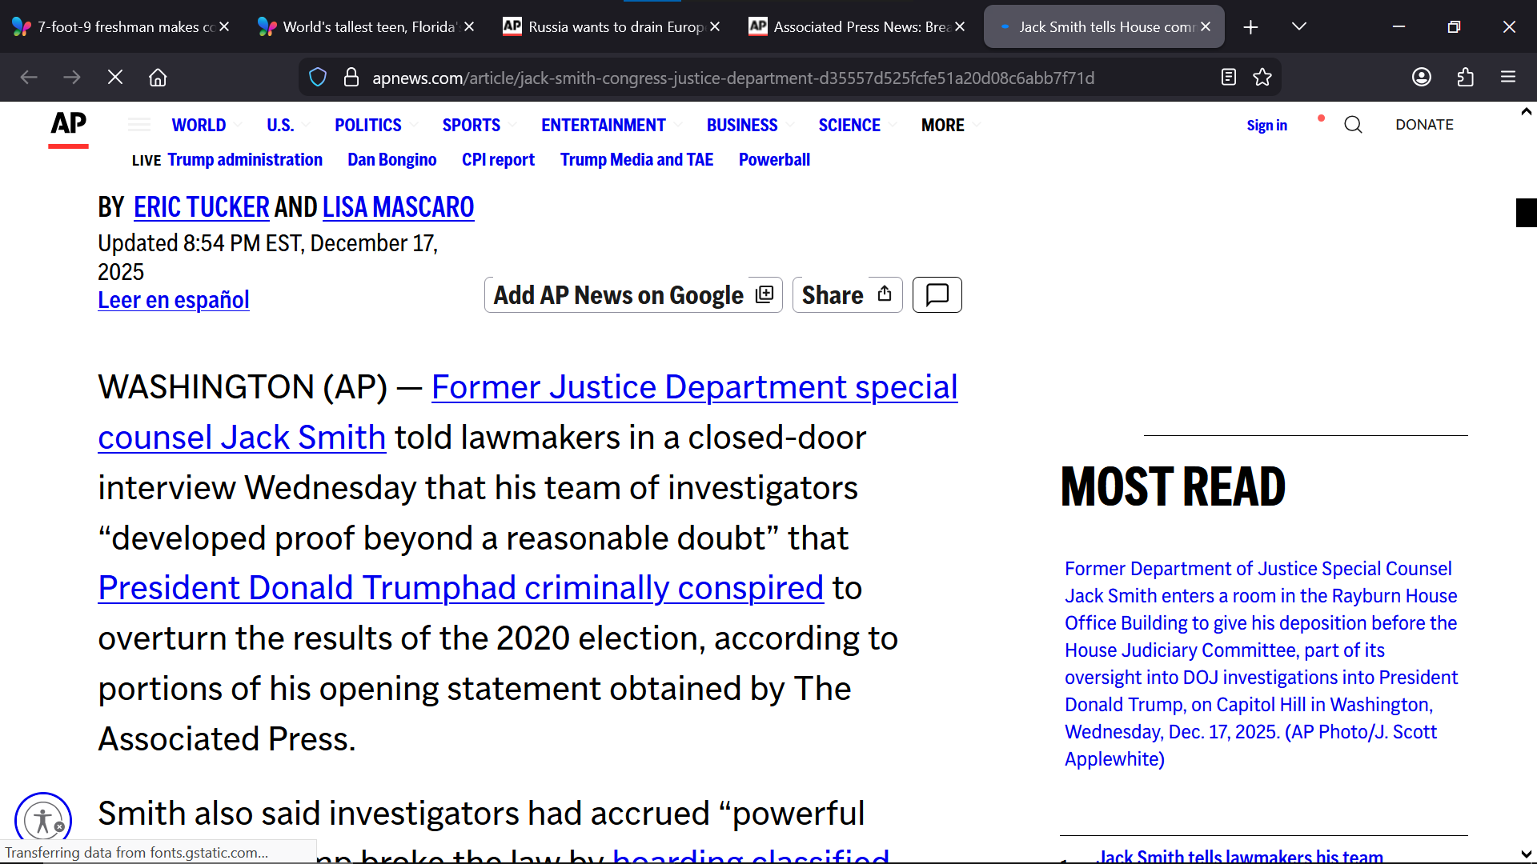Viewport: 1537px width, 864px height.
Task: Click Add AP News on Google button
Action: tap(632, 295)
